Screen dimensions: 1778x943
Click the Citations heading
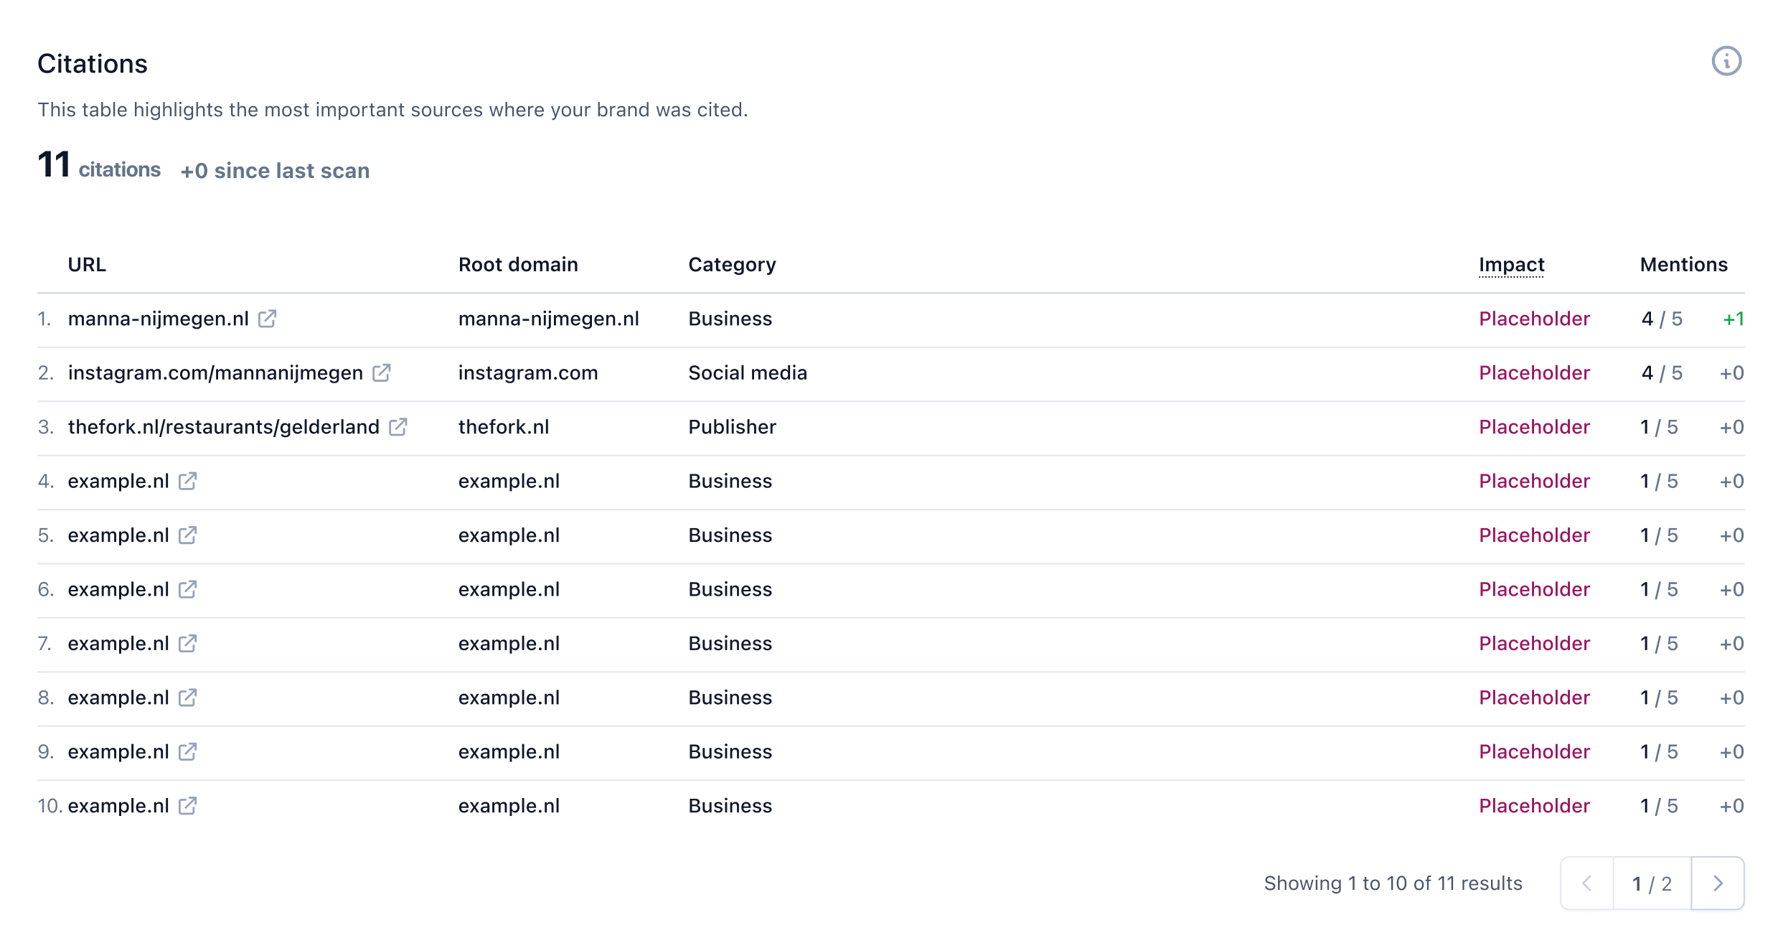click(x=93, y=64)
